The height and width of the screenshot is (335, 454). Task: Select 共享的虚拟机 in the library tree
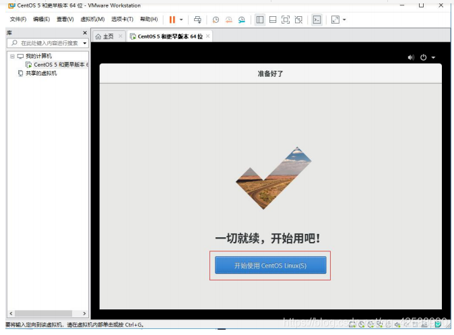pos(41,73)
